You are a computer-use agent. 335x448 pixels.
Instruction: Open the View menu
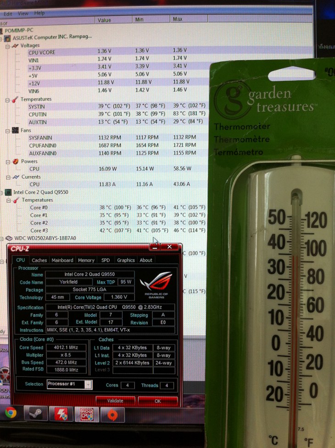pyautogui.click(x=23, y=14)
